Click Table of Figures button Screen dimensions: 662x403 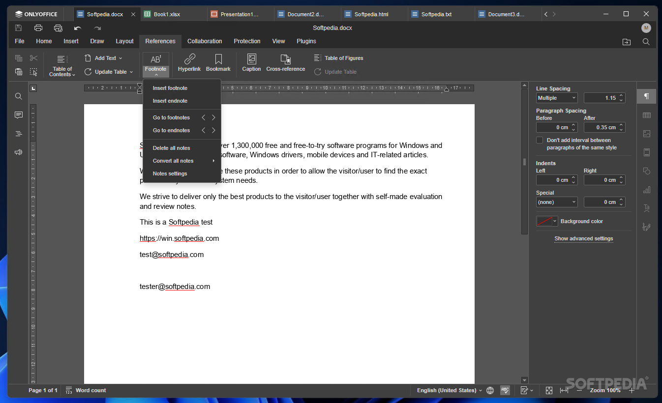tap(339, 58)
